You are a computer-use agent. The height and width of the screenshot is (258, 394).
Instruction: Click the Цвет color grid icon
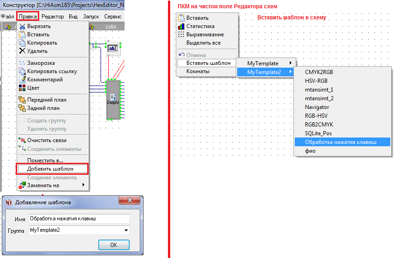(22, 88)
